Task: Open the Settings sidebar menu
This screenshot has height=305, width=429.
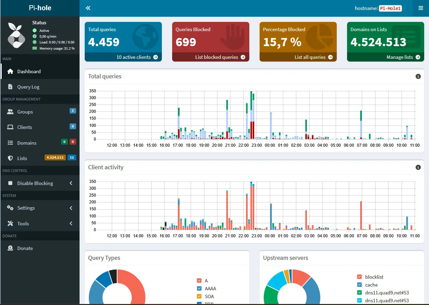Action: 40,208
